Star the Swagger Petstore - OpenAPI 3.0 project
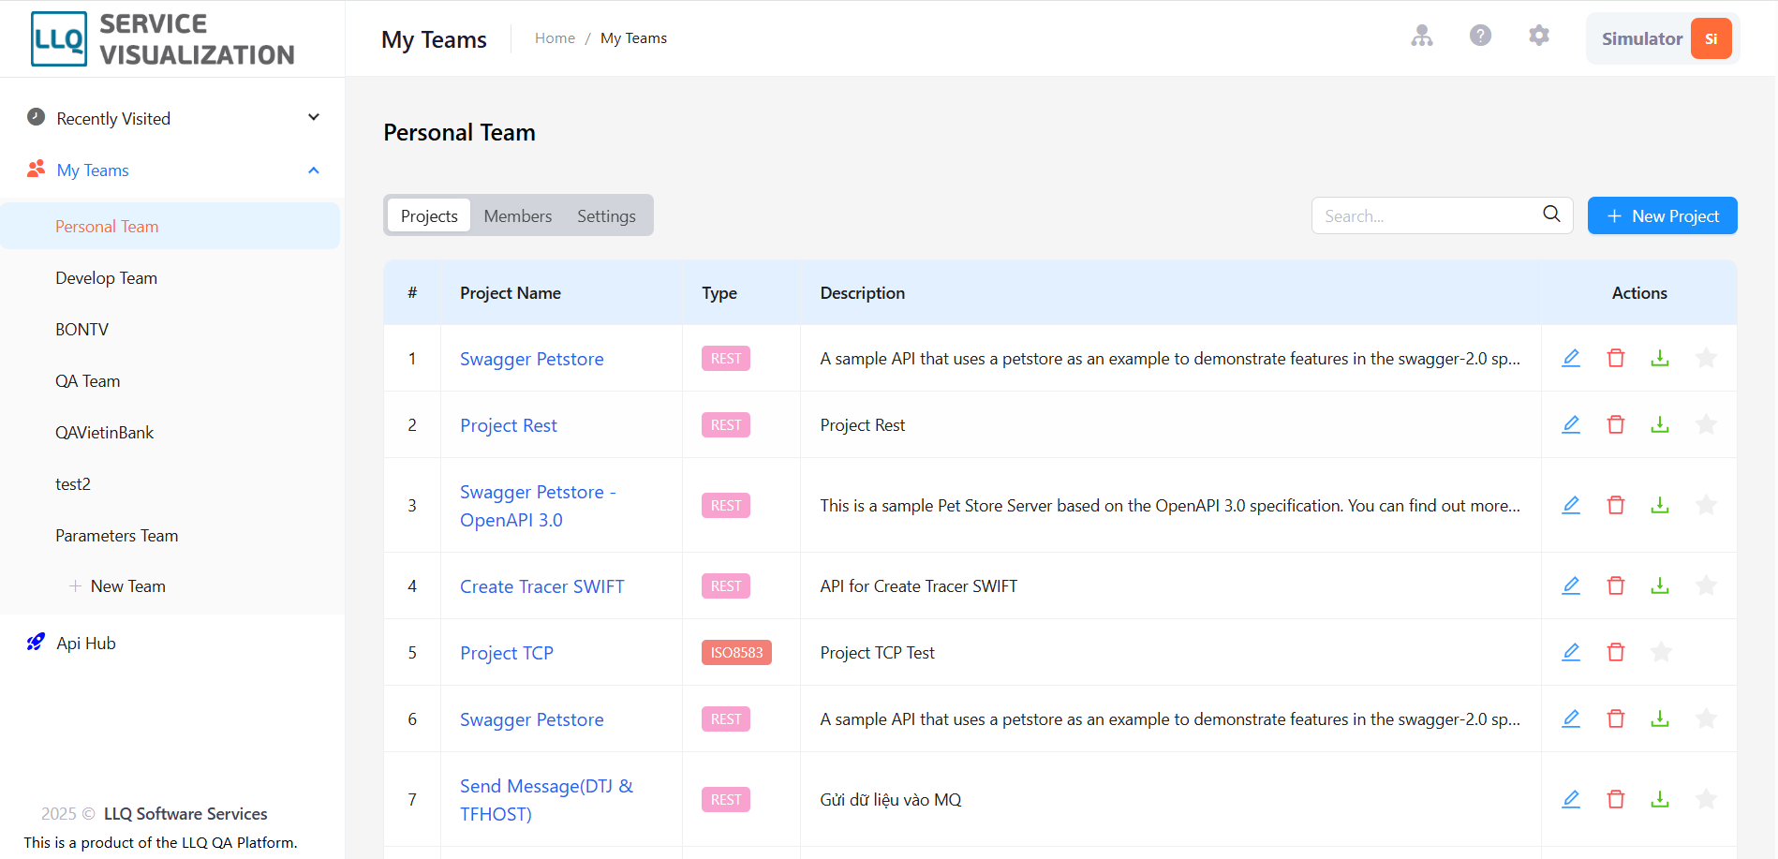Screen dimensions: 1778x859 [1706, 505]
